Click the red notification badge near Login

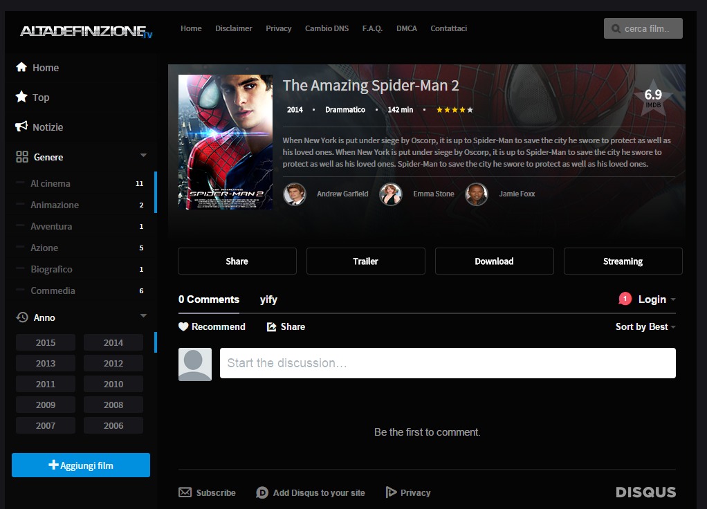click(625, 299)
